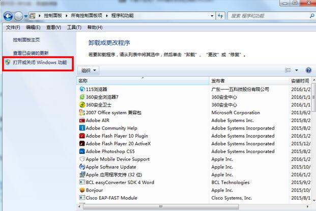
Task: Open the 编辑(E) menu
Action: point(33,27)
